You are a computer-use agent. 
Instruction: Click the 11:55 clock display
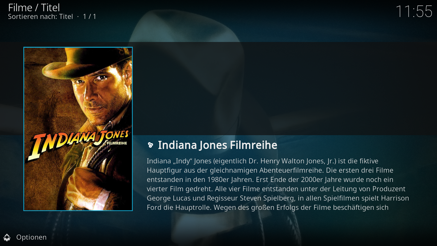(x=414, y=12)
